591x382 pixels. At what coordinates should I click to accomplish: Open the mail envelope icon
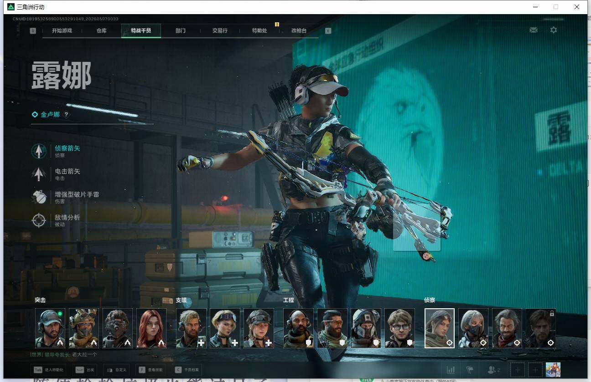[533, 30]
